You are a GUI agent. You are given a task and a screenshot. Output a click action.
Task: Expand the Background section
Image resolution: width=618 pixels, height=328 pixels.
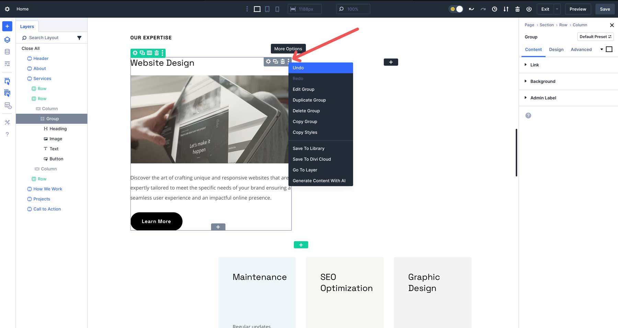[x=542, y=81]
